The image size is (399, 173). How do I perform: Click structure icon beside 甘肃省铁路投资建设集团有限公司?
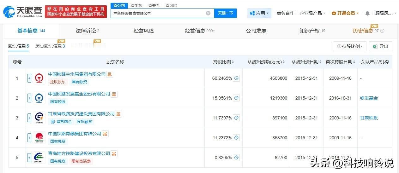coord(119,114)
